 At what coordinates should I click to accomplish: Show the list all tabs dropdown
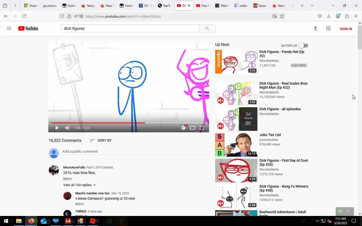(312, 6)
